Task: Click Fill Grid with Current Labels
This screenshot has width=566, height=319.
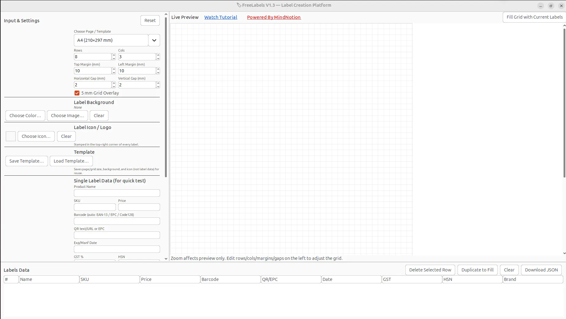Action: coord(535,17)
